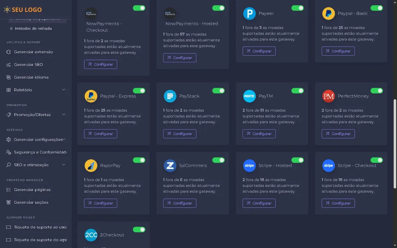Open Gerenciar páginas in sidebar
The height and width of the screenshot is (248, 397).
[x=32, y=190]
